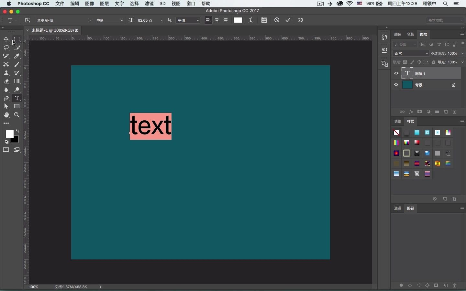Open the 基本功能 workspace dropdown
This screenshot has height=291, width=466.
pos(445,20)
